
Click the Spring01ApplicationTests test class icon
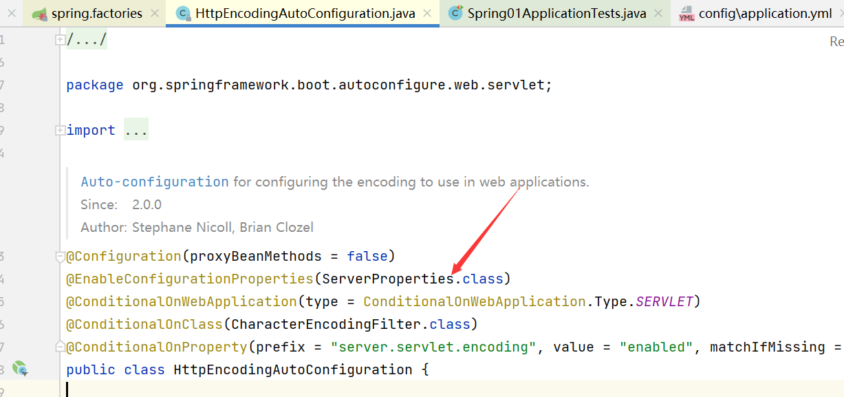pos(455,13)
